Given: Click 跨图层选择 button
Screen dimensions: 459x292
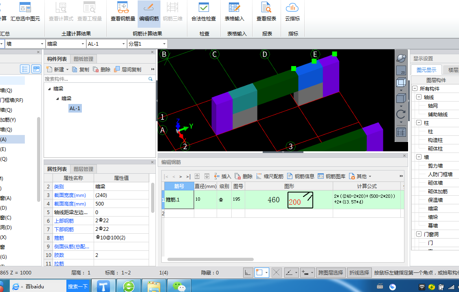Looking at the screenshot, I should pyautogui.click(x=330, y=273).
